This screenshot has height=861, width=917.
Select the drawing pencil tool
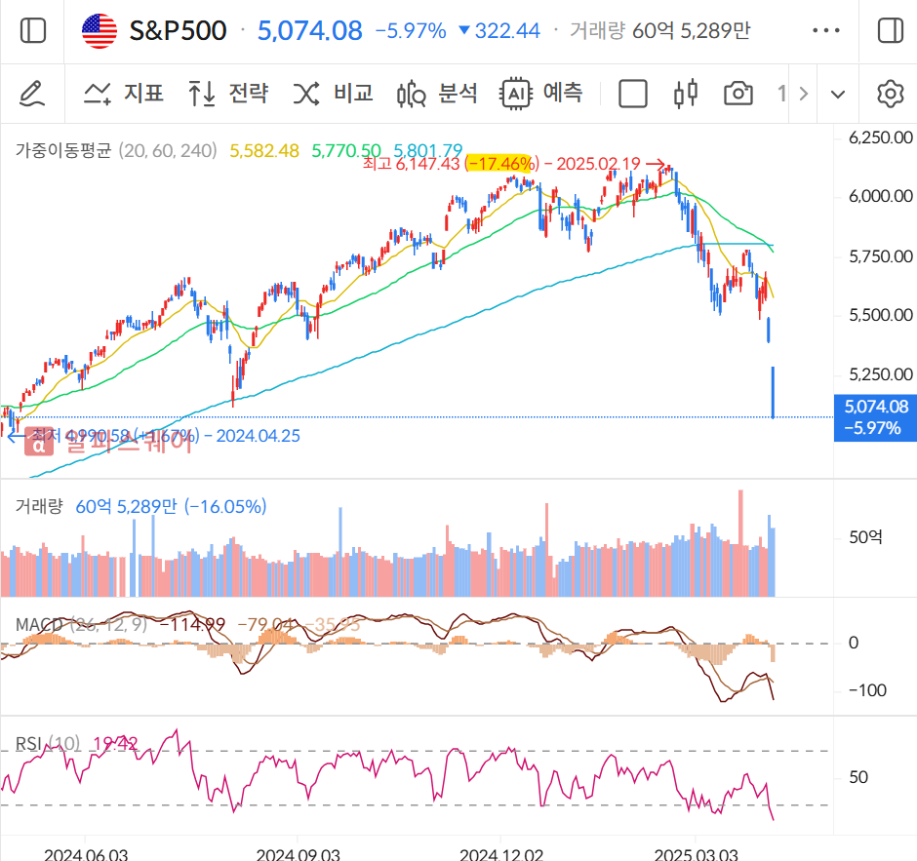click(x=32, y=94)
